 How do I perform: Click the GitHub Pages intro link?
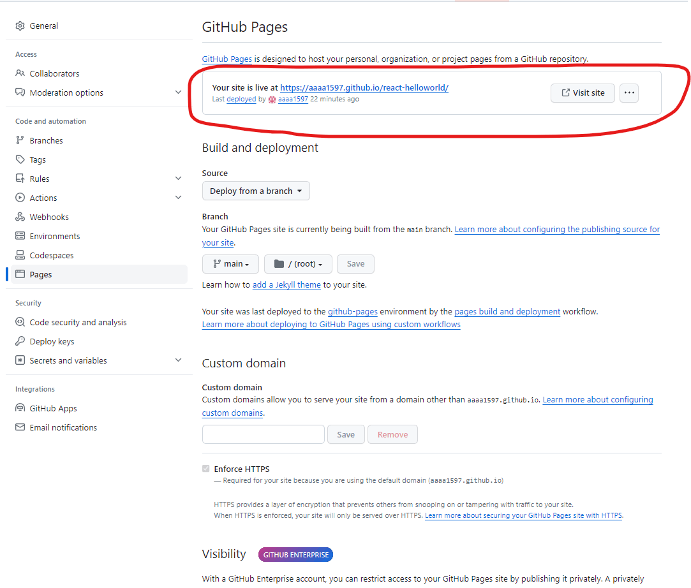[227, 59]
